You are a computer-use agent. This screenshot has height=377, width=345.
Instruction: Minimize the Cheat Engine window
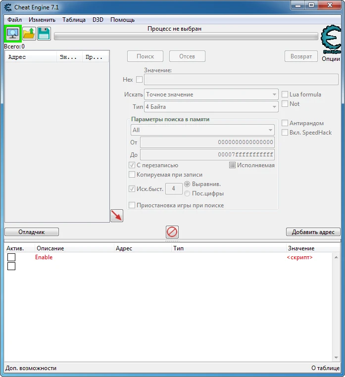(298, 5)
